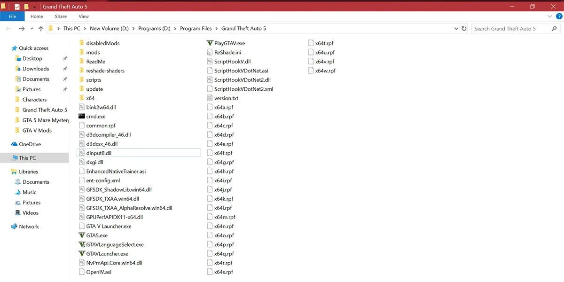Navigate to Program Files breadcrumb
Image resolution: width=564 pixels, height=282 pixels.
coord(196,29)
